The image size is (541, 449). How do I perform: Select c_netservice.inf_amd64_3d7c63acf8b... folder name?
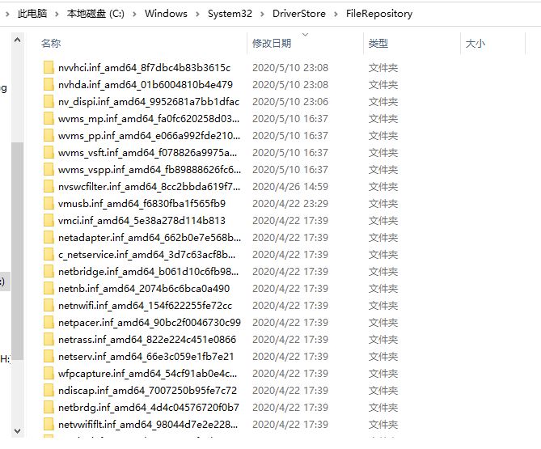click(146, 254)
